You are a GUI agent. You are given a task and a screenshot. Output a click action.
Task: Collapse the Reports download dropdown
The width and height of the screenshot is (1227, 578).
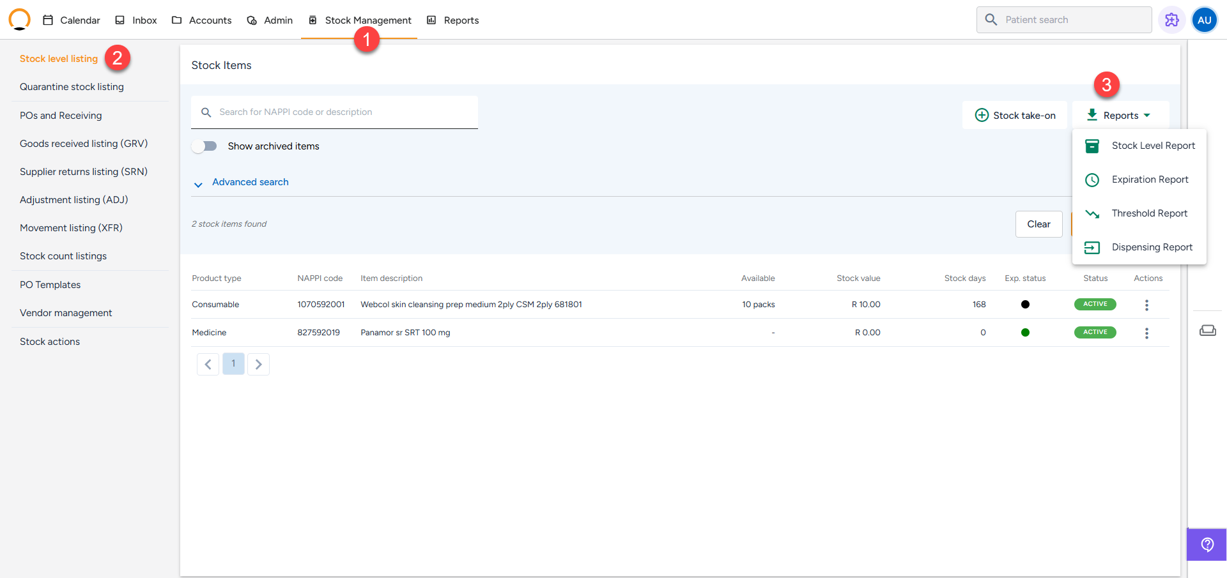click(1120, 116)
